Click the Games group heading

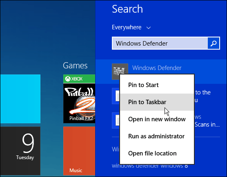[75, 66]
